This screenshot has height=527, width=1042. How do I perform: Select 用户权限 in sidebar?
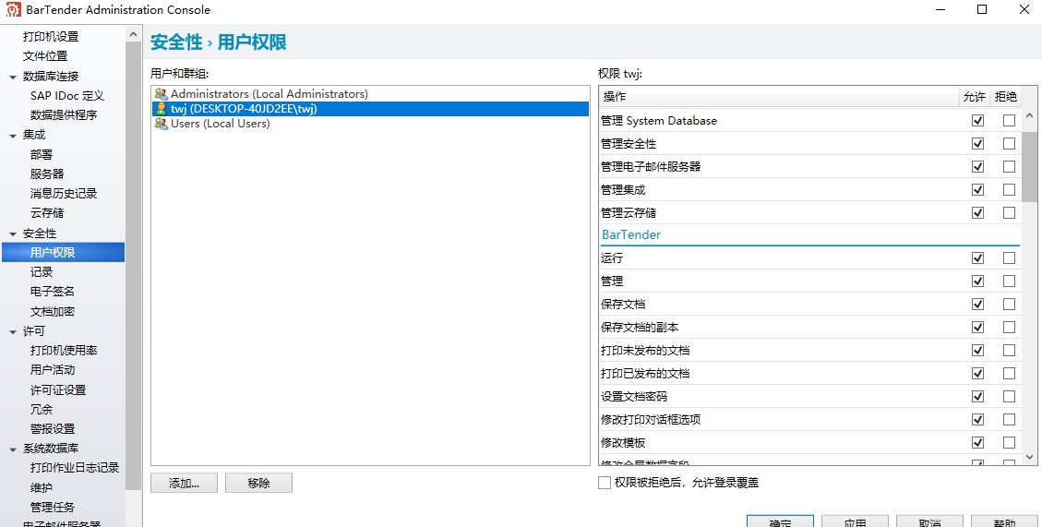click(x=63, y=253)
